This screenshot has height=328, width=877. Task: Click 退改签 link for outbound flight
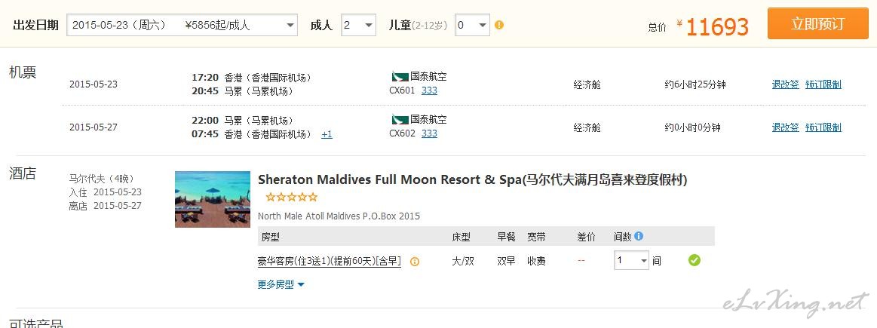[x=785, y=84]
